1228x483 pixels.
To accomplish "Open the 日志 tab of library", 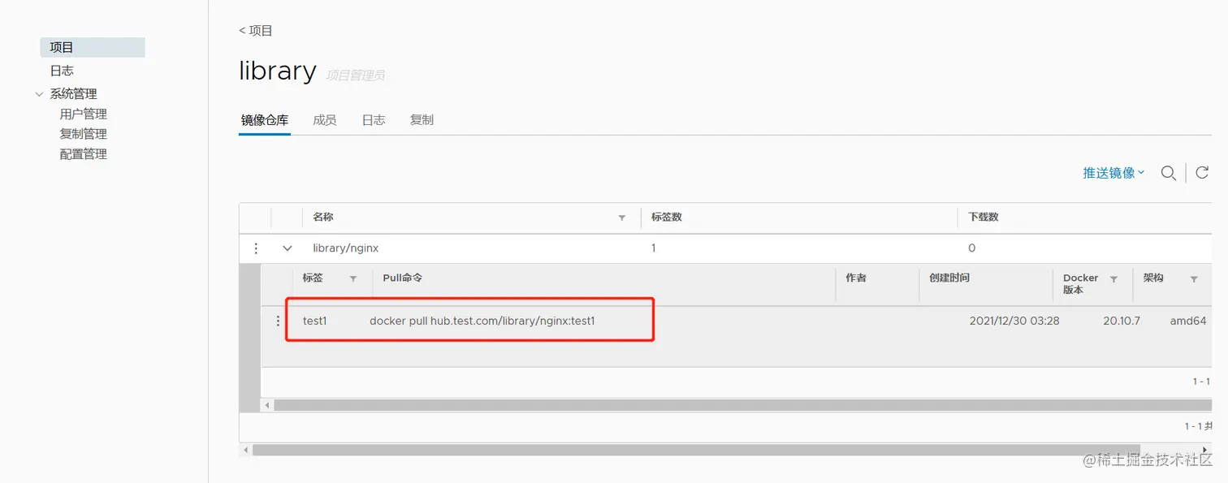I will coord(374,120).
